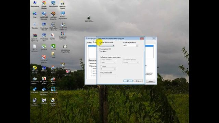Open the lone file icon in the desktop center
This screenshot has width=219, height=123.
[89, 19]
